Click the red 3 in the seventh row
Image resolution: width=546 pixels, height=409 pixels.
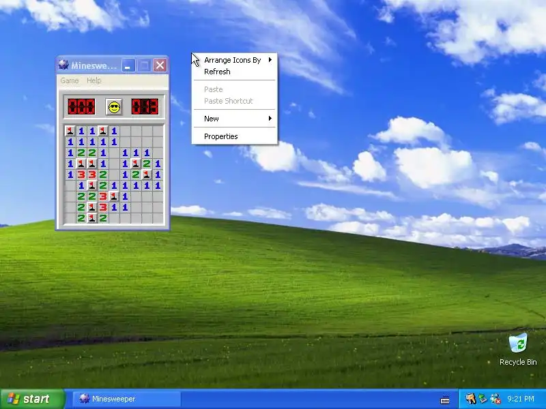[x=103, y=196]
